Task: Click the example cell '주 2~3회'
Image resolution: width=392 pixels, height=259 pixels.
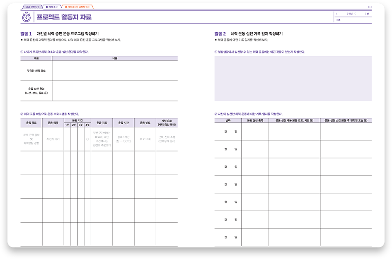Action: click(x=145, y=139)
